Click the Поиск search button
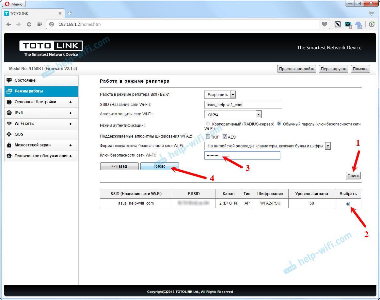The image size is (380, 300). (x=353, y=175)
